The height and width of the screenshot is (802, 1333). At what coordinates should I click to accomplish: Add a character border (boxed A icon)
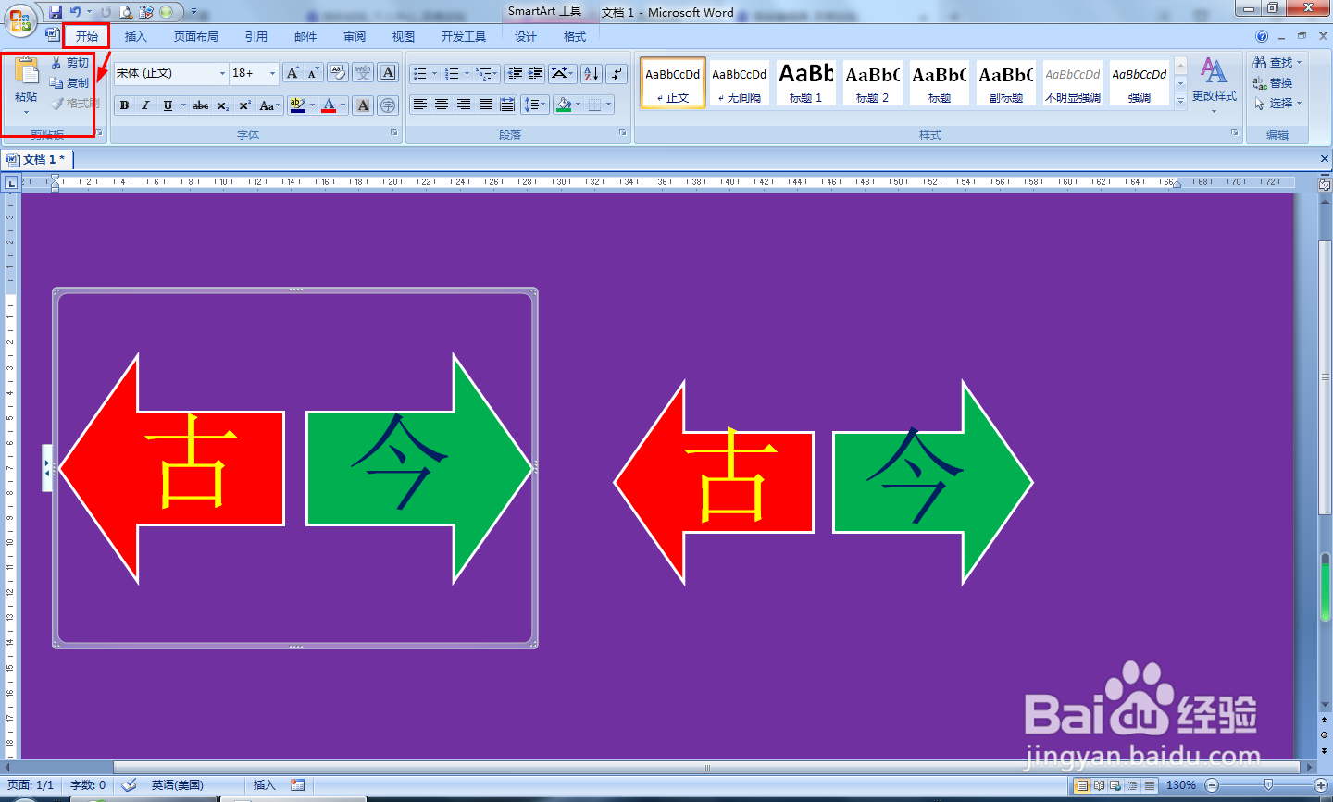coord(389,73)
